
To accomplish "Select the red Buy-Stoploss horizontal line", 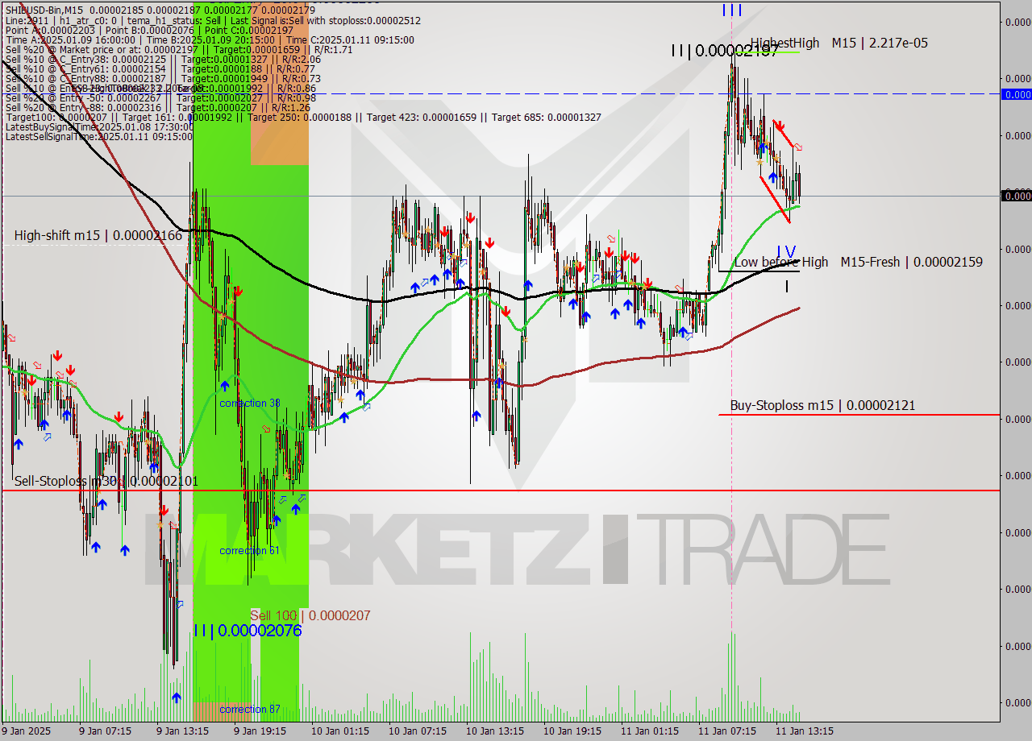I will (859, 415).
